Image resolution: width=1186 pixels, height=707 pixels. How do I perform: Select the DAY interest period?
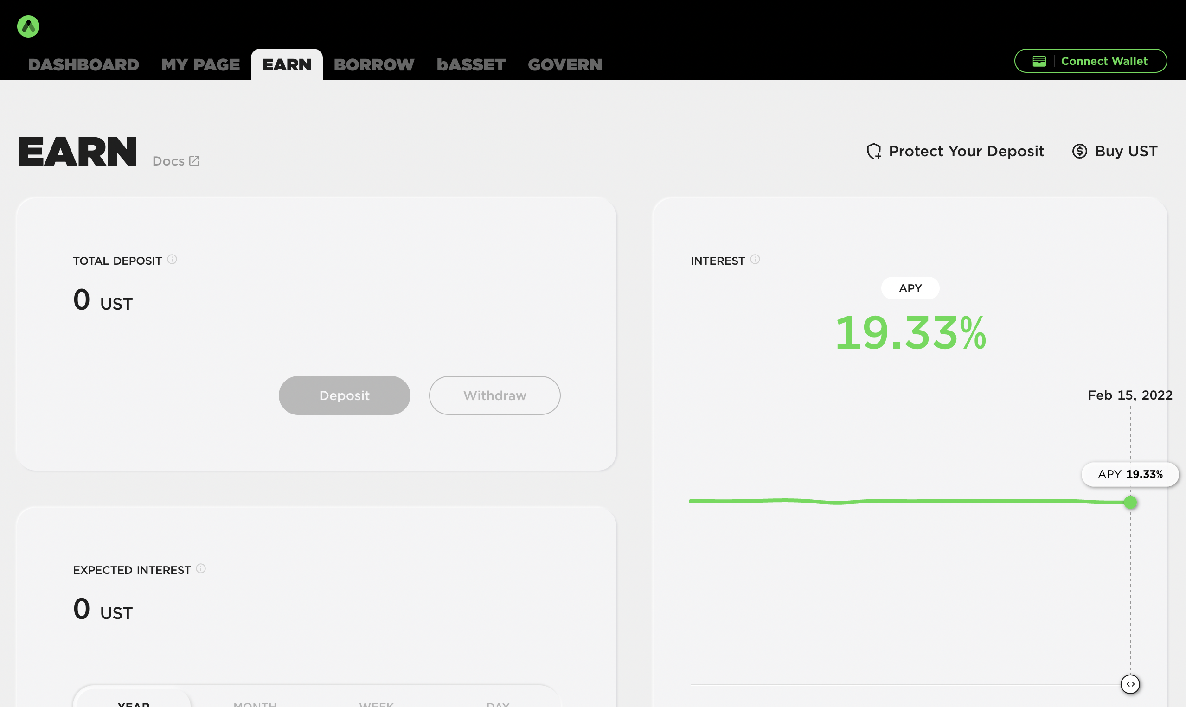pyautogui.click(x=498, y=703)
